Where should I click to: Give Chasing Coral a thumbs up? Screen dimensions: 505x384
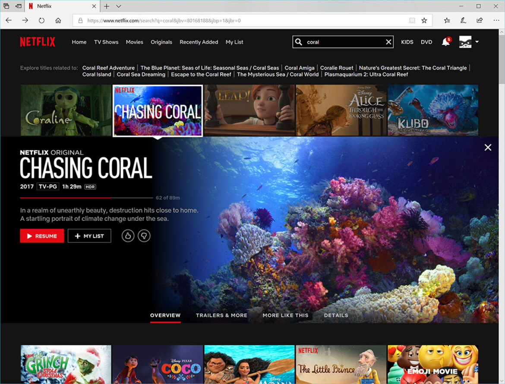pyautogui.click(x=128, y=236)
